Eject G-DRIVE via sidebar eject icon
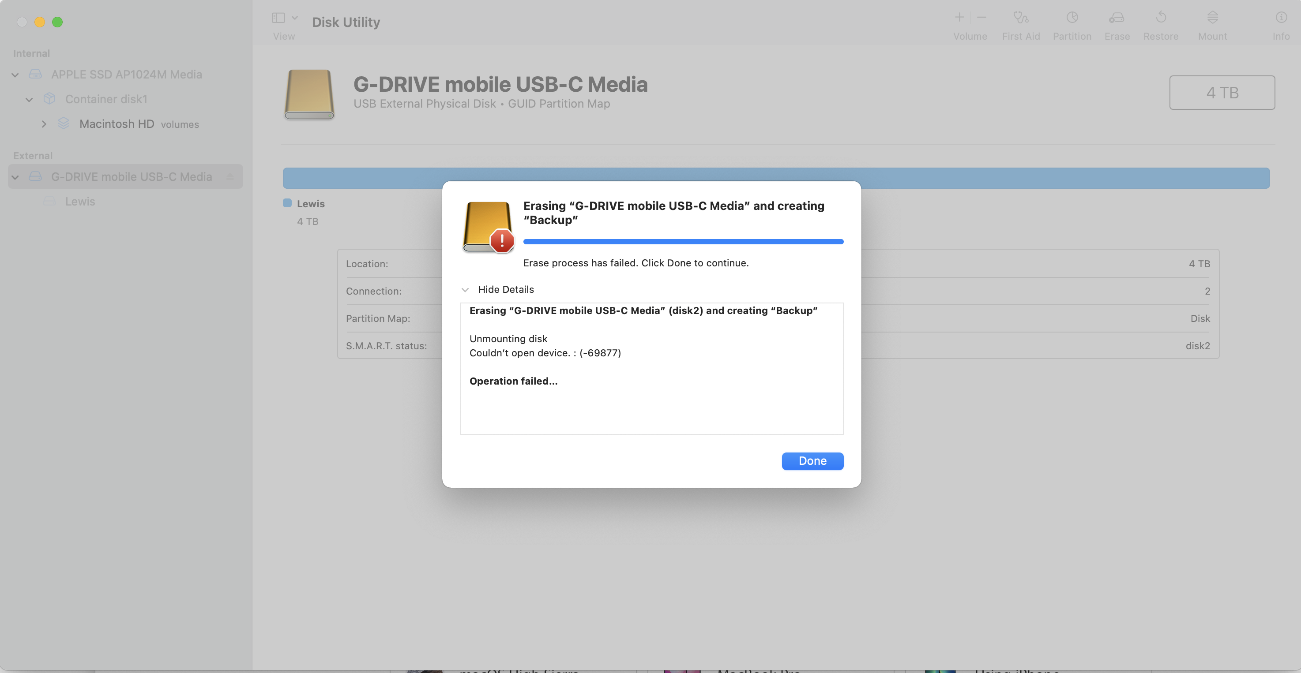This screenshot has height=673, width=1301. (230, 177)
